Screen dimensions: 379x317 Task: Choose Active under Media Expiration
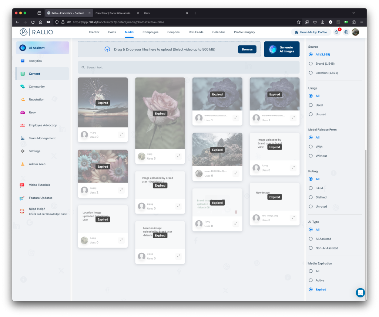(x=311, y=280)
